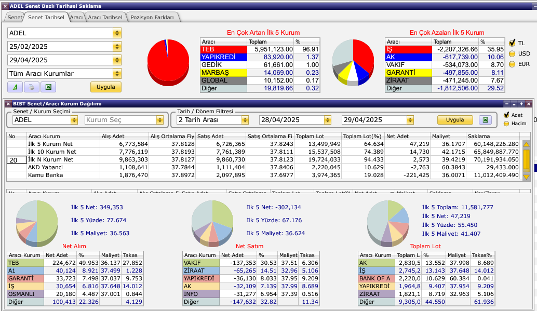Image resolution: width=537 pixels, height=311 pixels.
Task: Open the Pozisyon Farkları tab
Action: coord(152,17)
